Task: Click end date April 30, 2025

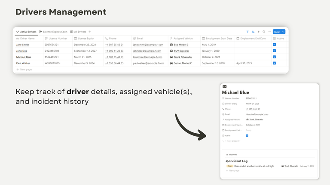Action: pos(244,63)
